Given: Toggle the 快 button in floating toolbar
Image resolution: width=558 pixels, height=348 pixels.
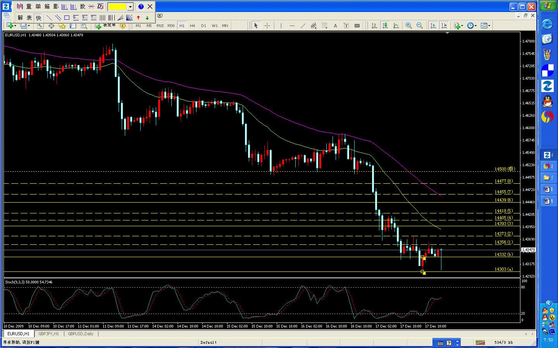Looking at the screenshot, I should (x=38, y=18).
